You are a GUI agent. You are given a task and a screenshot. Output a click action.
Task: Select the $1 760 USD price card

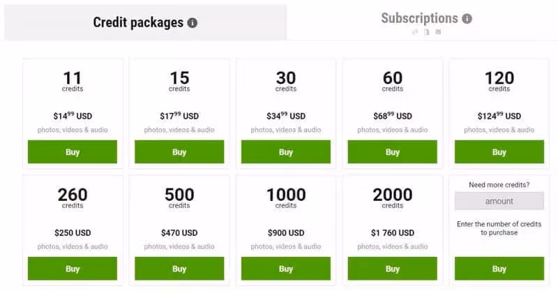(393, 216)
